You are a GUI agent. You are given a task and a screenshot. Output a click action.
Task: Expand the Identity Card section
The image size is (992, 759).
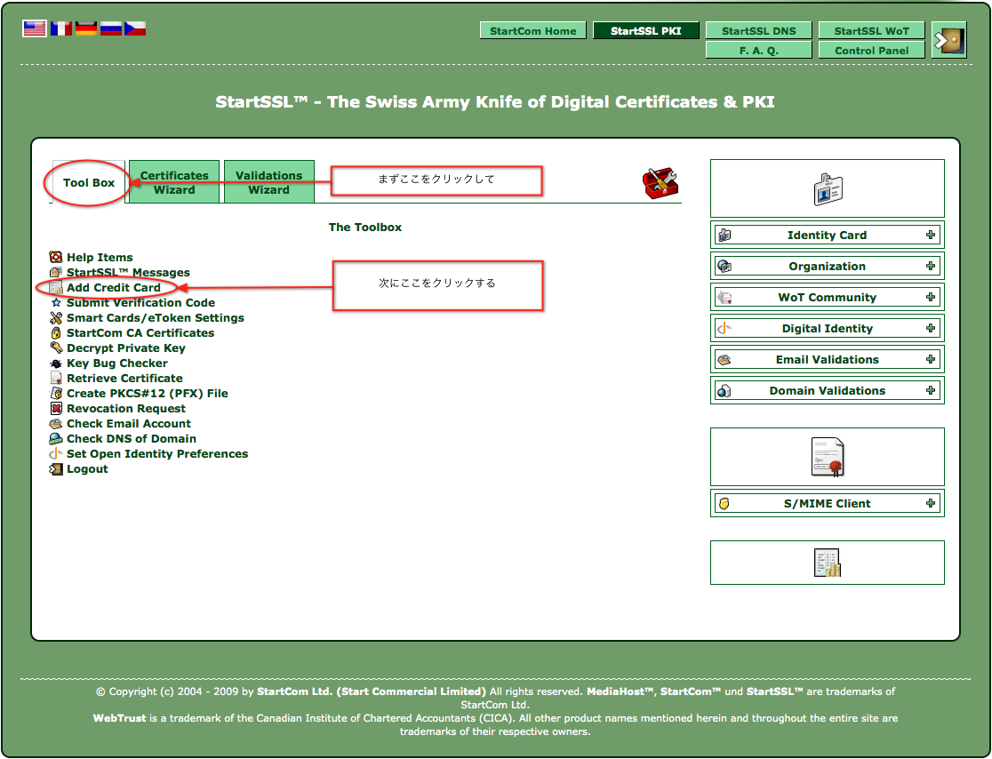(930, 235)
